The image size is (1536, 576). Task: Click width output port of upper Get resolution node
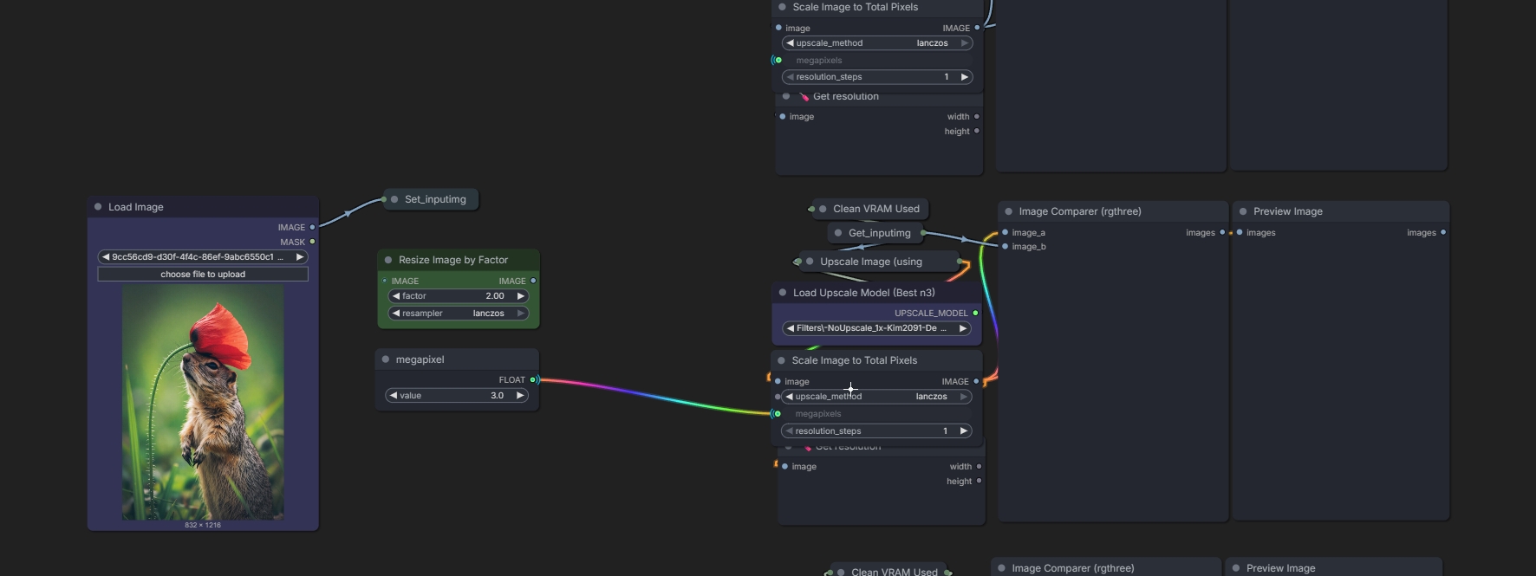977,116
